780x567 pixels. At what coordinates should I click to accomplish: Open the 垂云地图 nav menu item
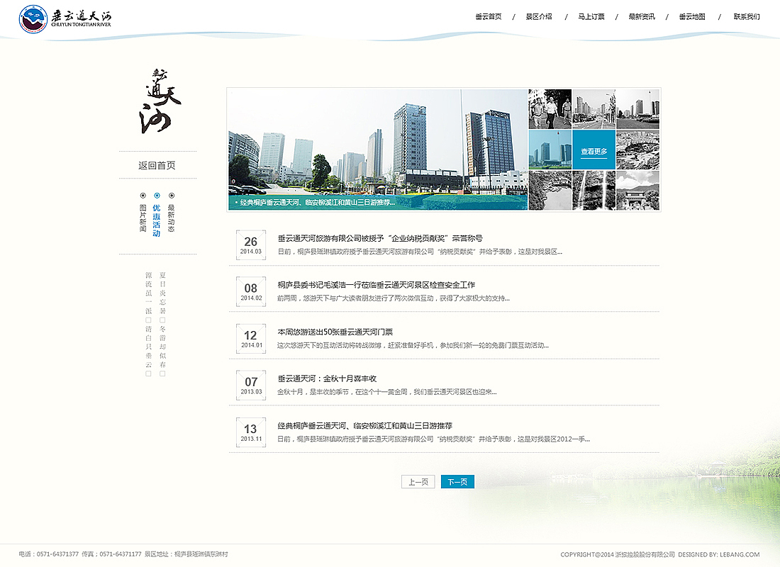click(692, 17)
